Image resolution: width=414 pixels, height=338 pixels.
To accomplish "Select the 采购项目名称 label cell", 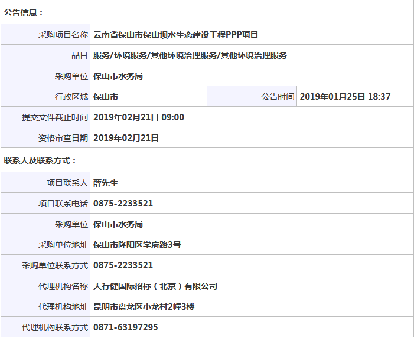I will (45, 35).
